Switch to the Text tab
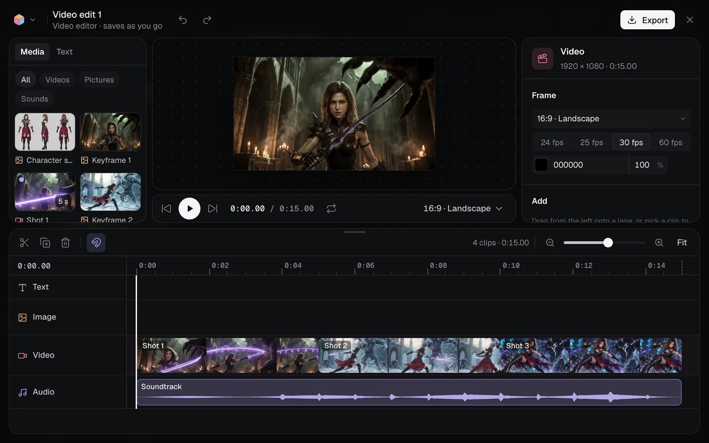709x443 pixels. tap(64, 52)
